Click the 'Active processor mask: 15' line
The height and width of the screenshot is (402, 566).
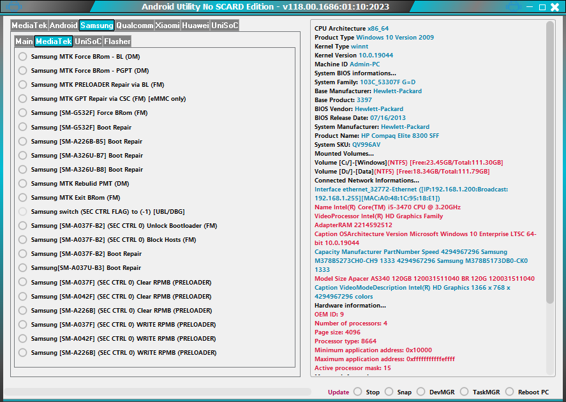pos(353,368)
